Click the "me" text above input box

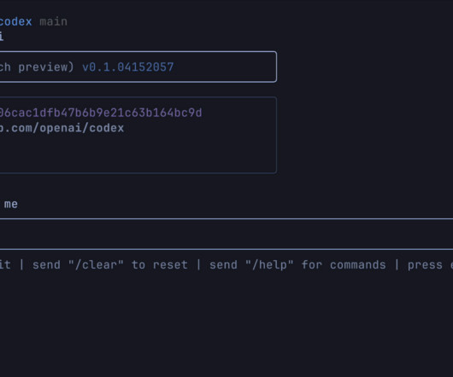(11, 205)
